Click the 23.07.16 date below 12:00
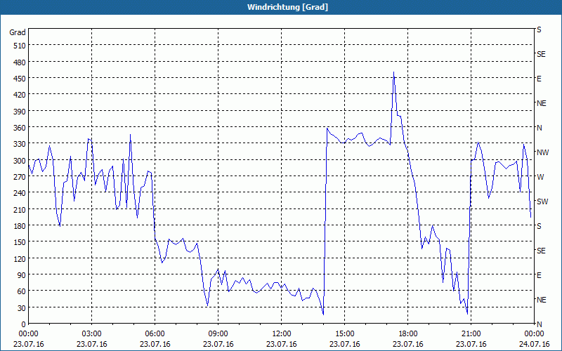This screenshot has width=562, height=351. (x=282, y=344)
